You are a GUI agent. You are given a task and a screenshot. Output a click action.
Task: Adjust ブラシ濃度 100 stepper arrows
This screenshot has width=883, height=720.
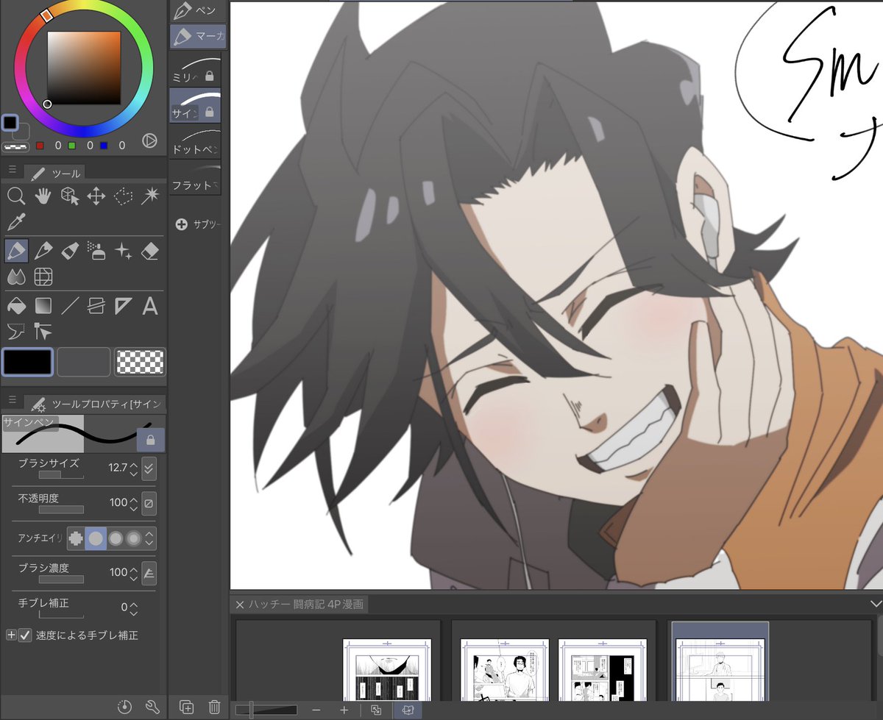coord(133,573)
